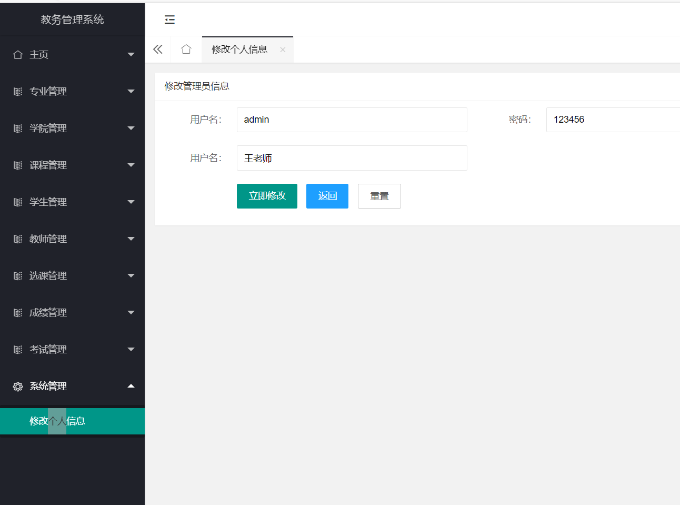Screen dimensions: 680x505
Task: Expand the 教师管理 dropdown arrow
Action: click(131, 239)
